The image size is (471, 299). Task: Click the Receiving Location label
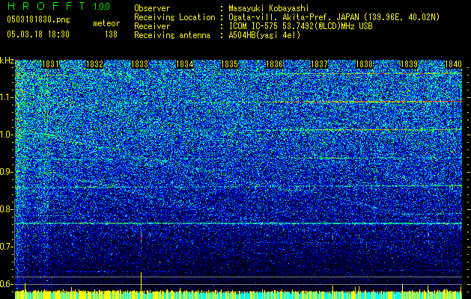174,17
